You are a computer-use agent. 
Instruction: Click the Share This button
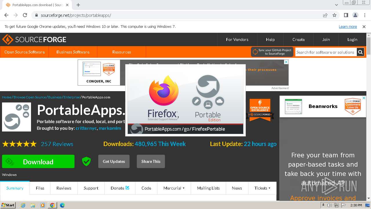click(x=151, y=161)
